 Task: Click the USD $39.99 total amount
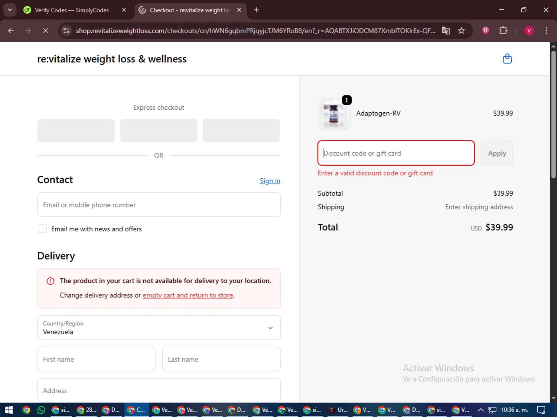coord(492,227)
